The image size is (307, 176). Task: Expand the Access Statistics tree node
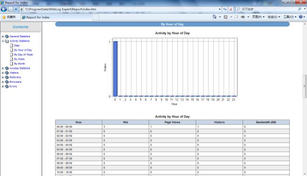coord(3,68)
